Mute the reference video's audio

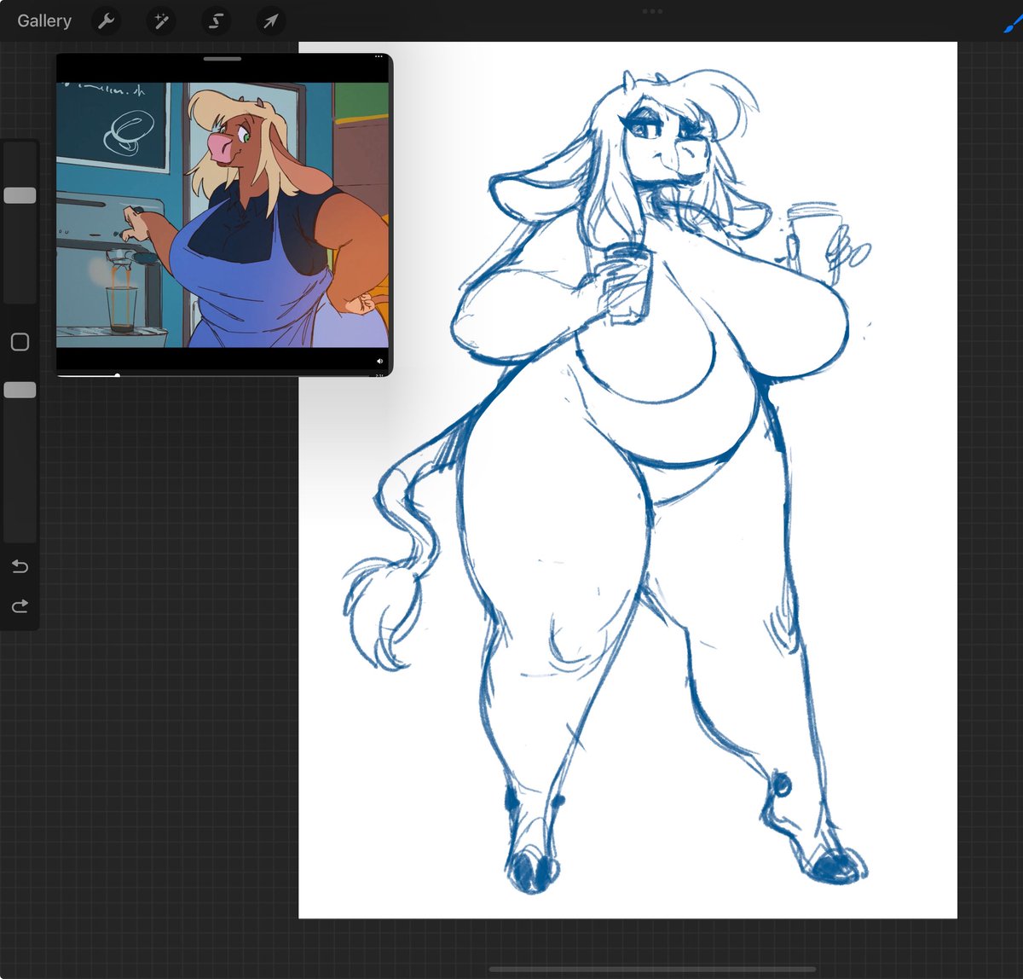tap(379, 361)
